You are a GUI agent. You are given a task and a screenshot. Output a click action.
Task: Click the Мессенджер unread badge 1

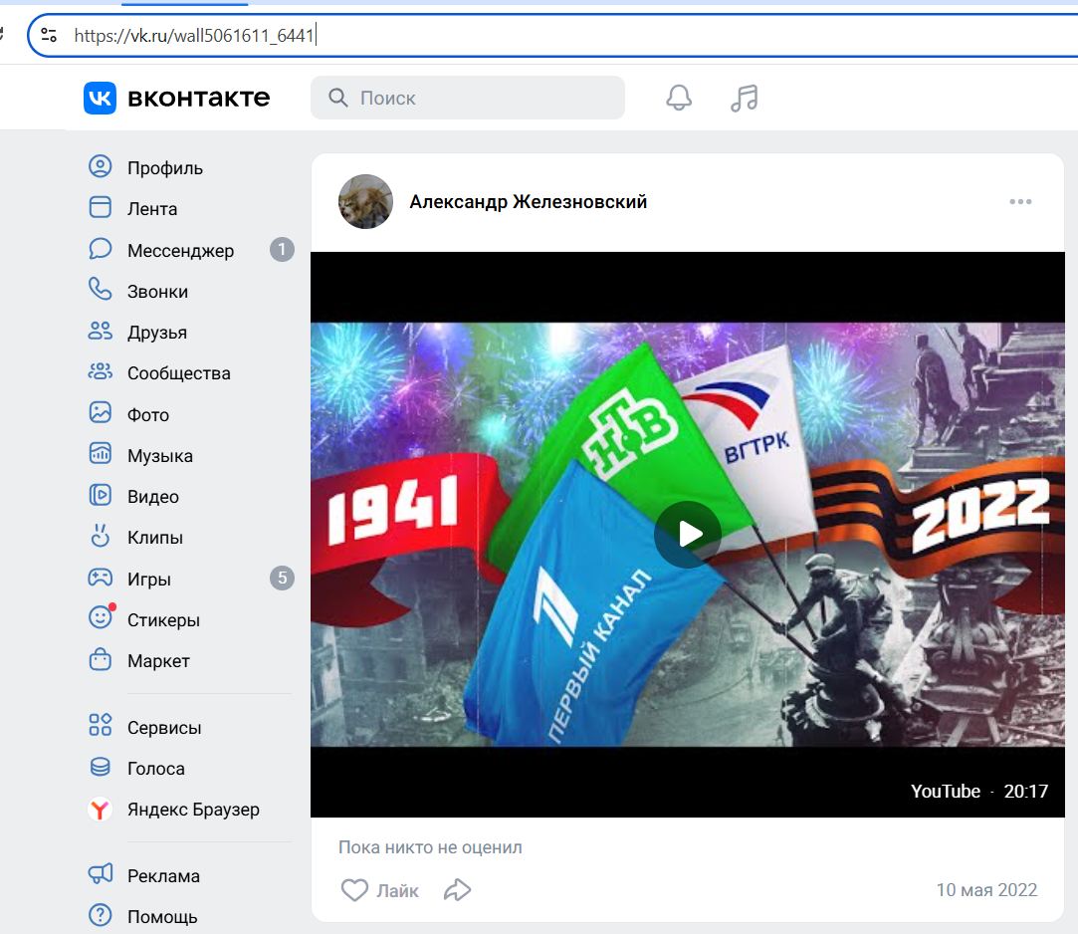[282, 249]
